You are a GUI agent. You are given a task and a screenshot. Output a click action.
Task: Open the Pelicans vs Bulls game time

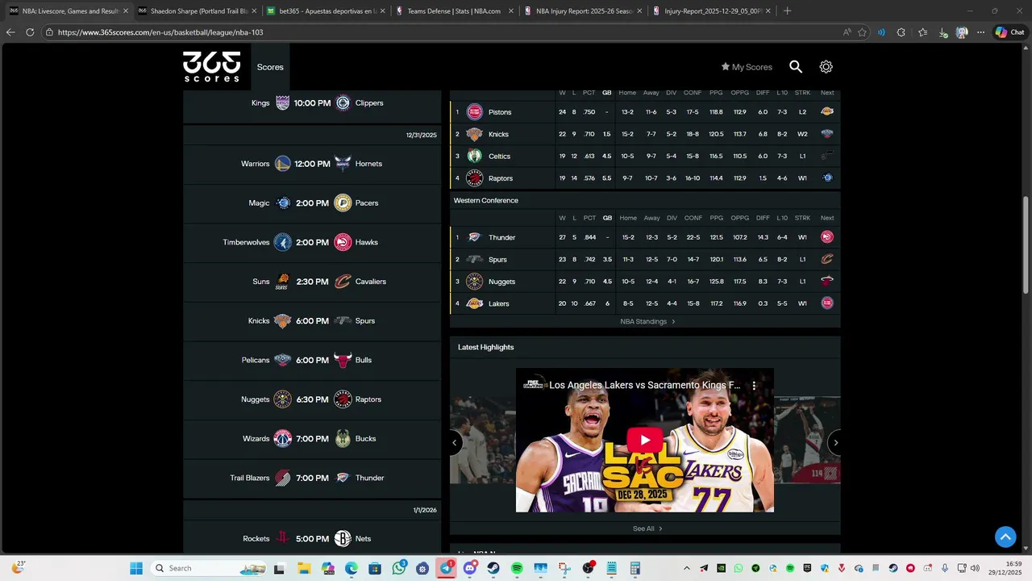coord(312,360)
